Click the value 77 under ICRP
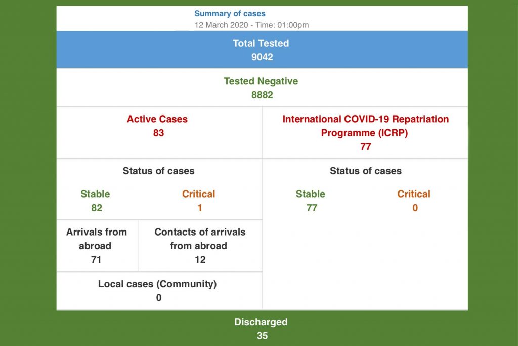Viewport: 518px width, 346px height. tap(365, 147)
